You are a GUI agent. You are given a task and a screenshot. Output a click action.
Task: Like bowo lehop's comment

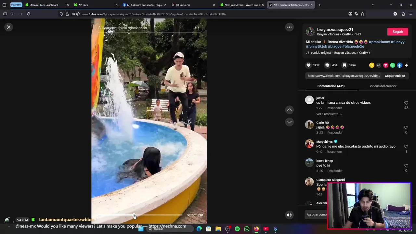point(406,166)
